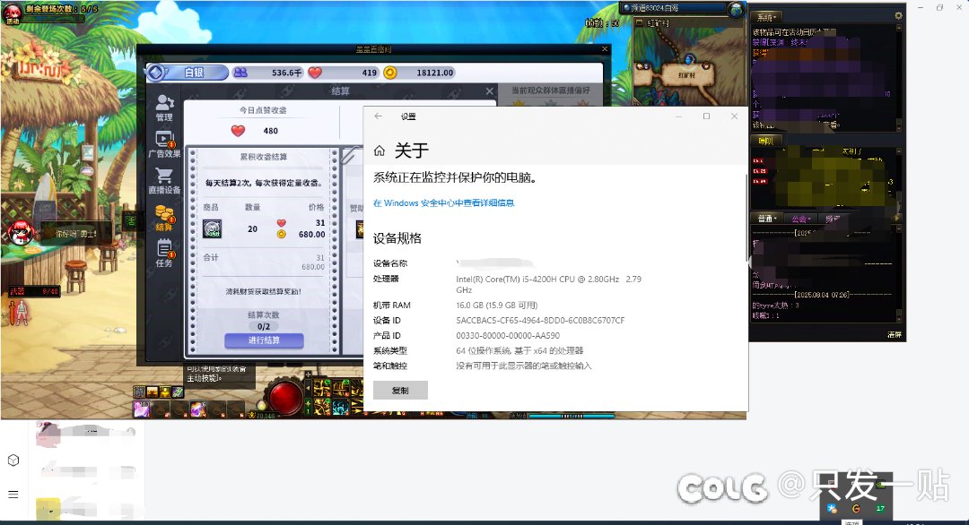The width and height of the screenshot is (969, 525).
Task: Open the 直播设备 shopping cart section
Action: pos(164,181)
